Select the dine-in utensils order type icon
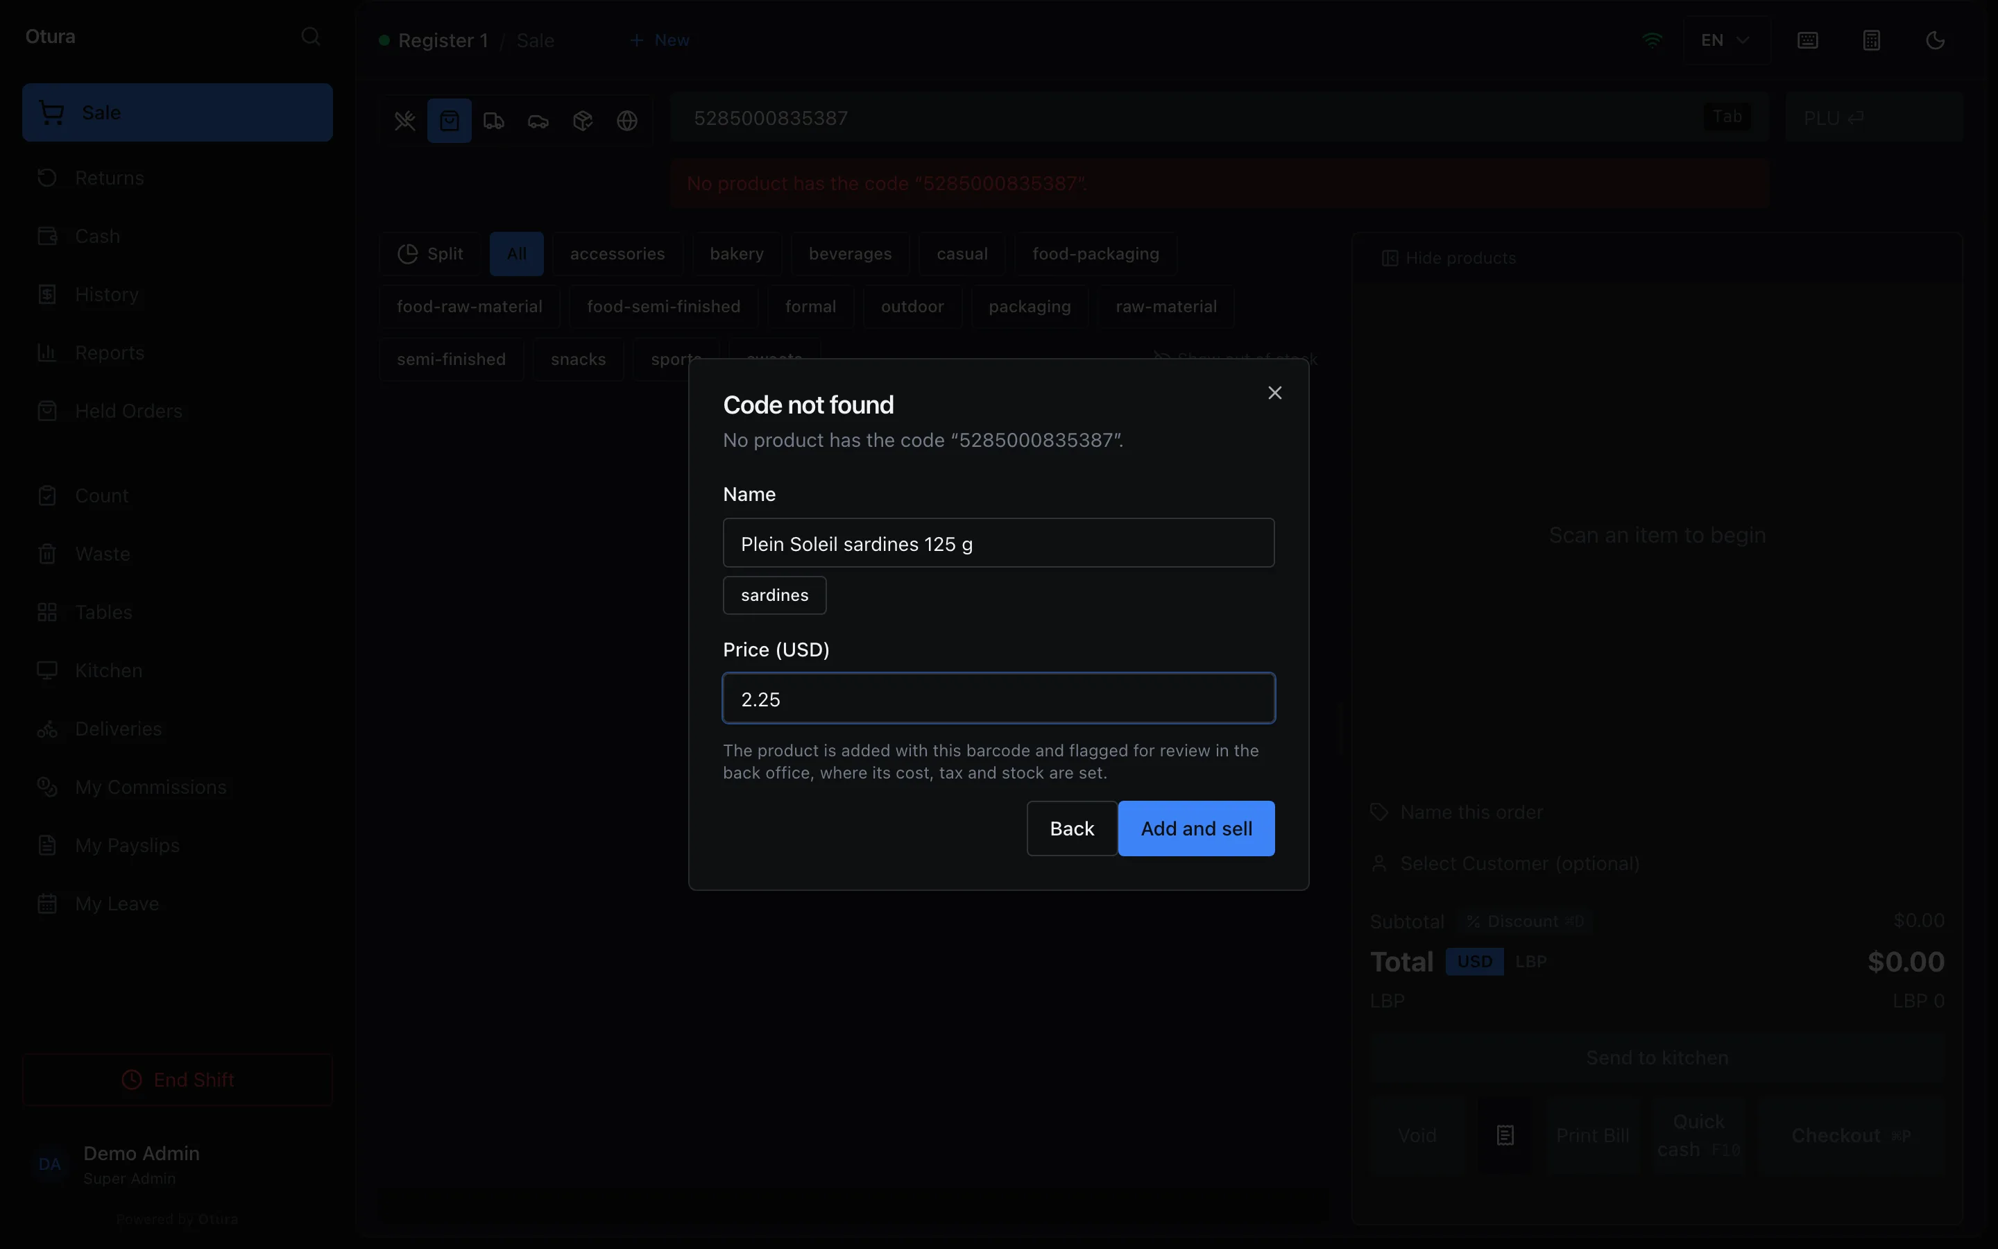The image size is (1998, 1249). coord(404,121)
